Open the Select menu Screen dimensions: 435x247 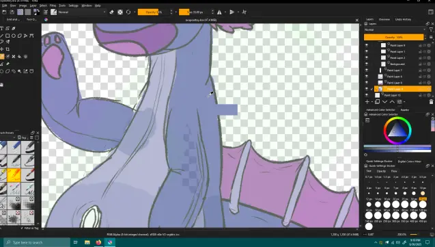pos(43,5)
